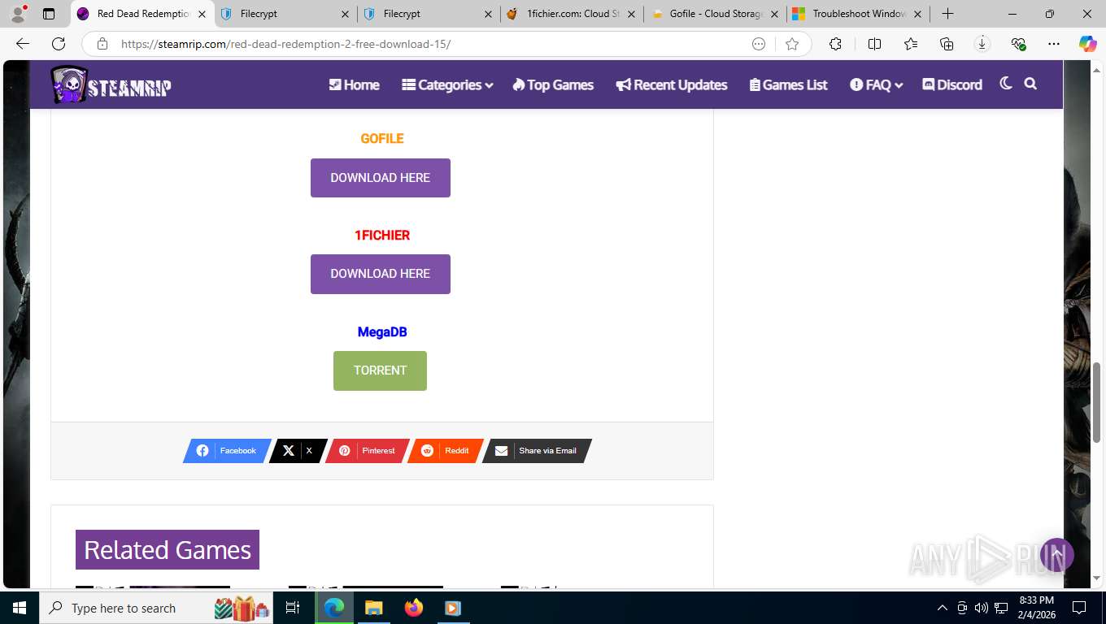Toggle dark mode moon icon
The height and width of the screenshot is (624, 1106).
pyautogui.click(x=1006, y=84)
